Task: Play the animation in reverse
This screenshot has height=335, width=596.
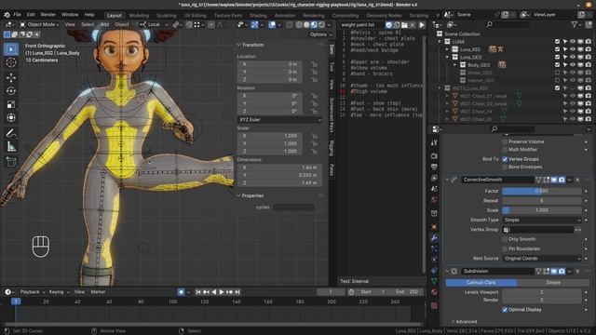Action: [x=214, y=292]
